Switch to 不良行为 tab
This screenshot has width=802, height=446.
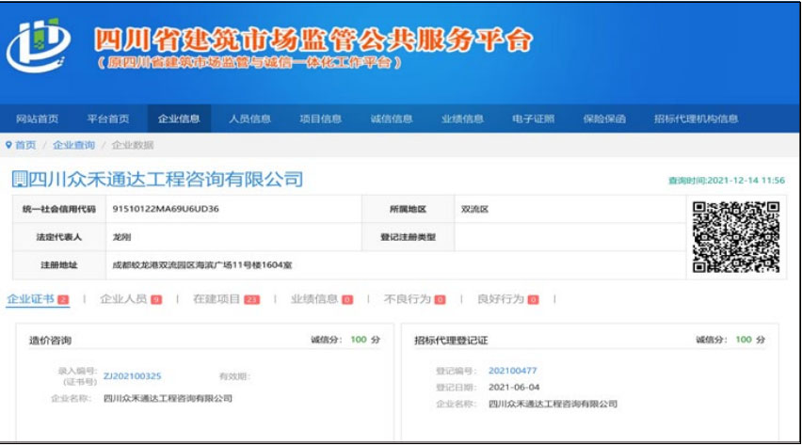click(x=408, y=299)
